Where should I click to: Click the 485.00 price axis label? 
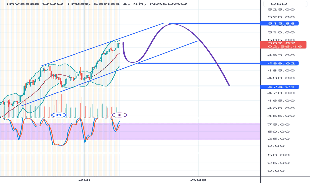(281, 71)
